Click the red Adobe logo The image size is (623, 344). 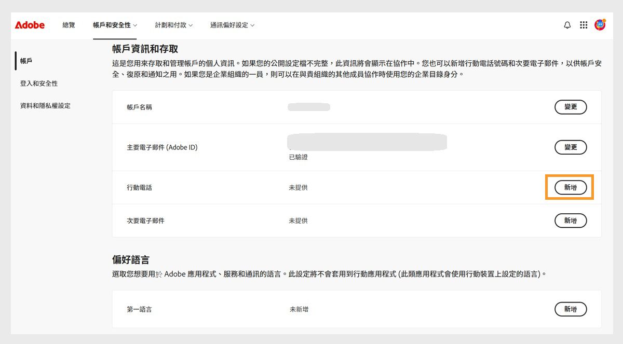[30, 24]
